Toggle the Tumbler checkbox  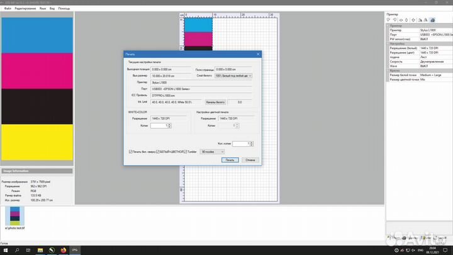point(186,152)
